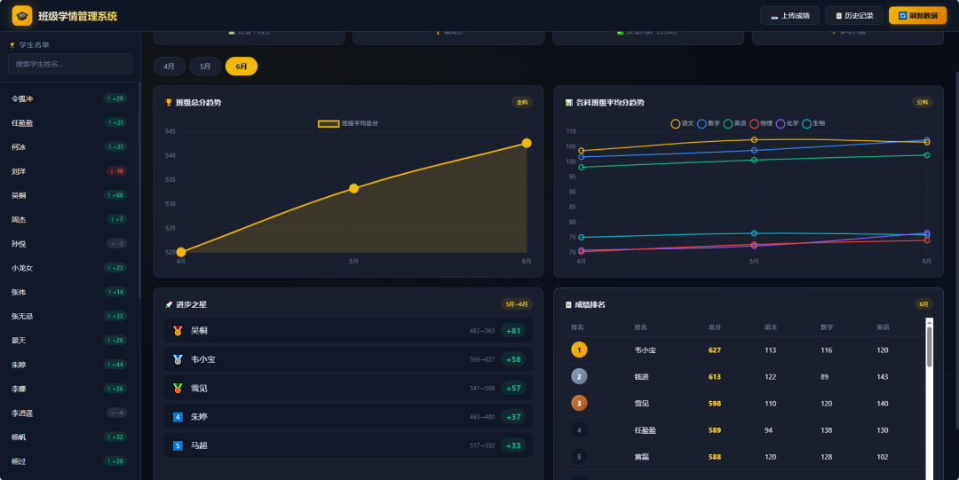Click the graduation cap app logo
The height and width of the screenshot is (480, 959).
click(x=22, y=16)
